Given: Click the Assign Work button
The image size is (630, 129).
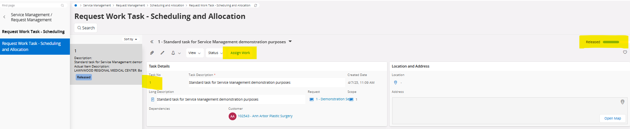Looking at the screenshot, I should 240,53.
